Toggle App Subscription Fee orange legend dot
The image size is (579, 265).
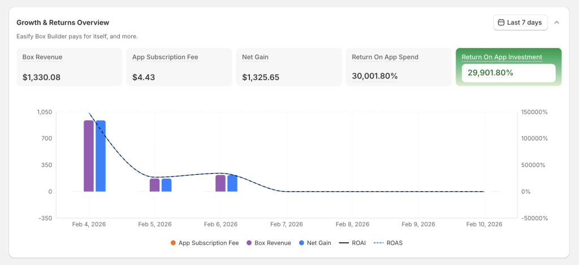click(x=173, y=243)
